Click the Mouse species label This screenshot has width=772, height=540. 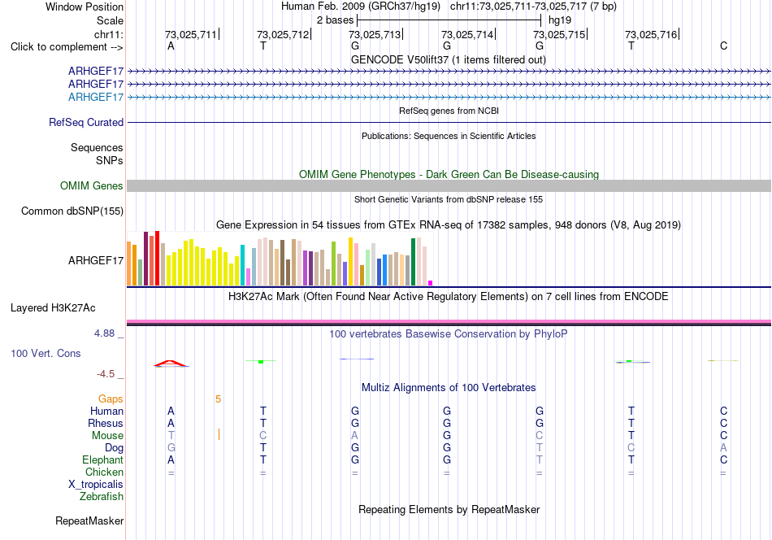(x=107, y=436)
